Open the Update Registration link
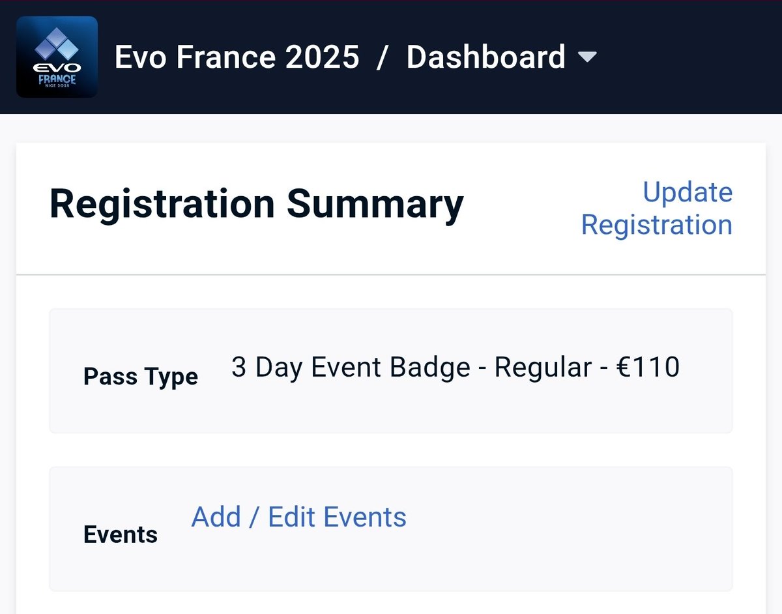This screenshot has width=782, height=614. pyautogui.click(x=656, y=209)
